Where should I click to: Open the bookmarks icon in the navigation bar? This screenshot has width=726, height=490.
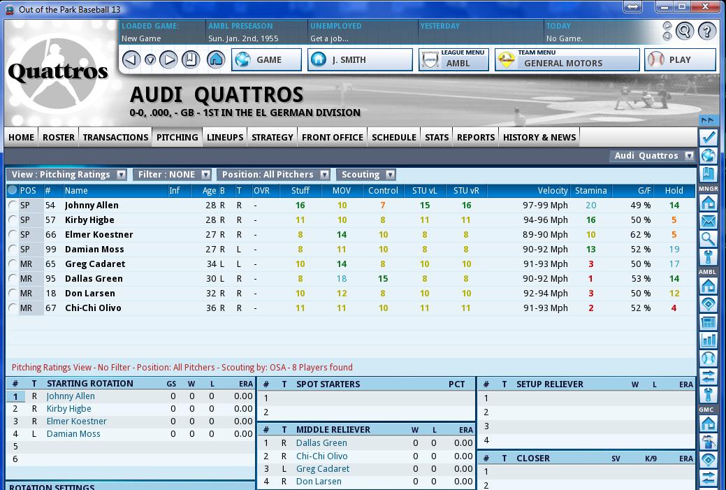pos(190,59)
